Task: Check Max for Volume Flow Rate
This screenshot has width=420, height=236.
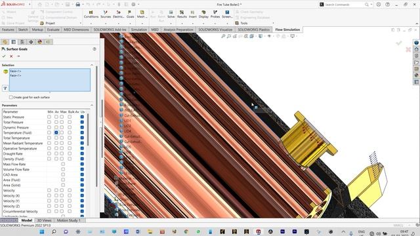Action: (x=63, y=169)
